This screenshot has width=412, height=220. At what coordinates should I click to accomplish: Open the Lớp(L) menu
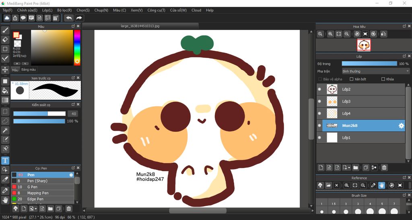pos(47,10)
